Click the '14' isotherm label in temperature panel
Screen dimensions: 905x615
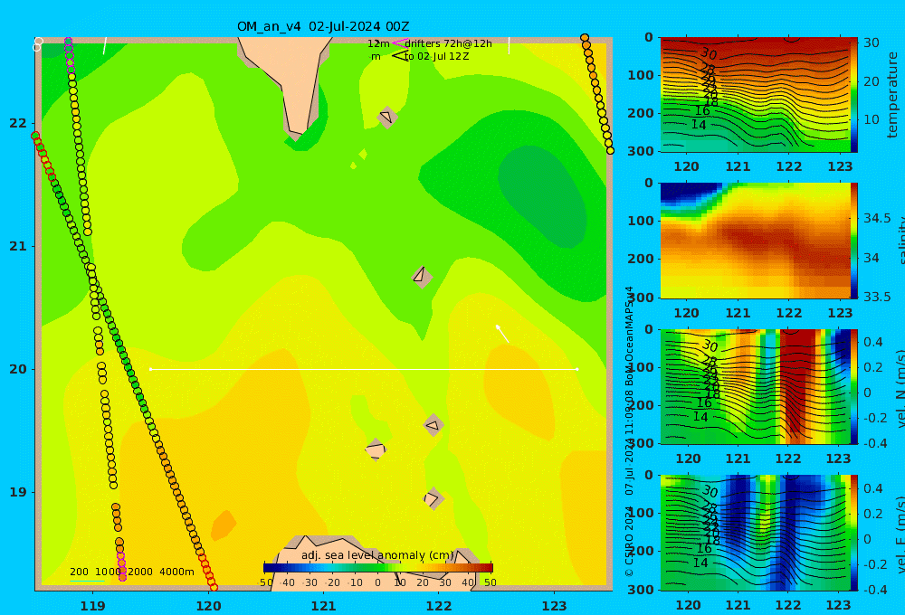[x=699, y=125]
